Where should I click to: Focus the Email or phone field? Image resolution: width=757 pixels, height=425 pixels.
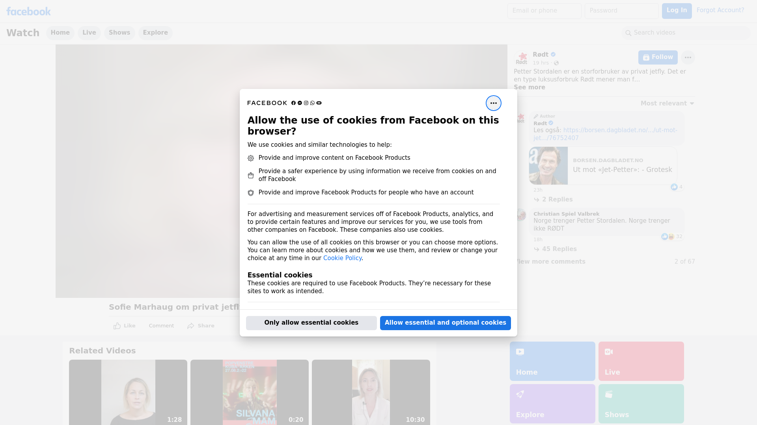[544, 11]
